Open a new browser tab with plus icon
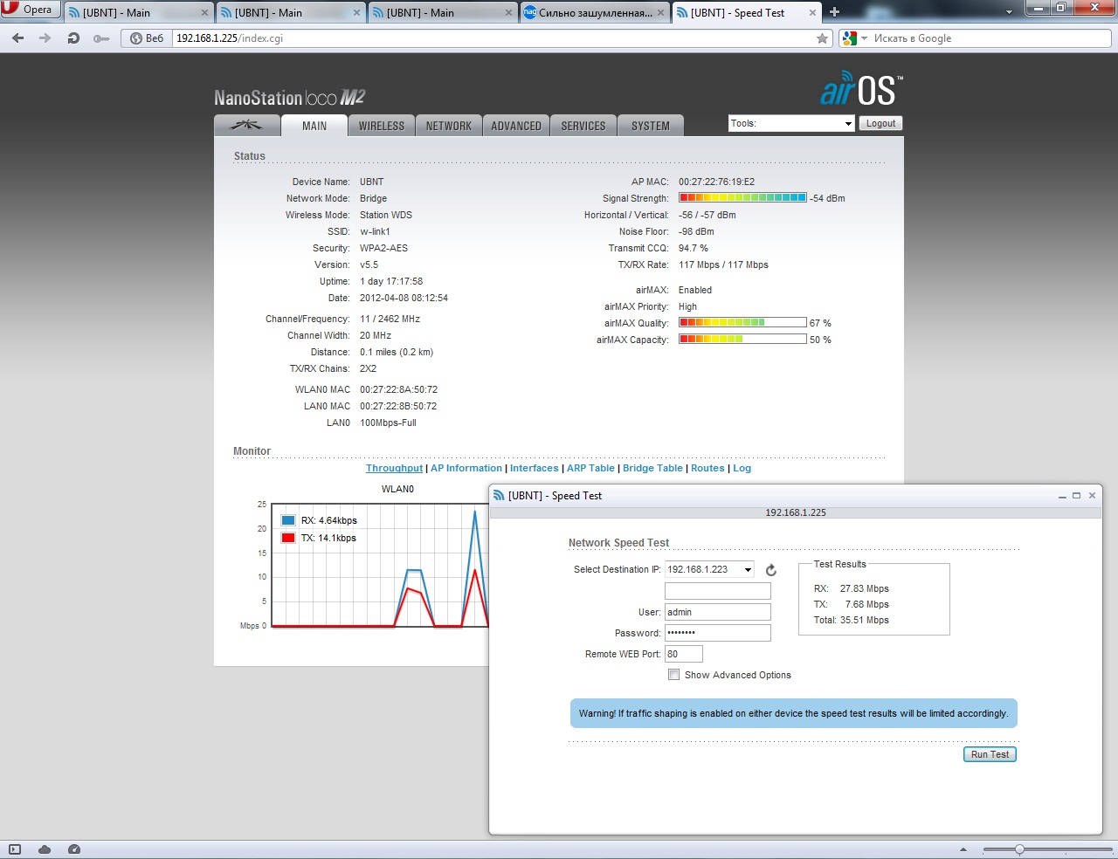 (x=834, y=12)
